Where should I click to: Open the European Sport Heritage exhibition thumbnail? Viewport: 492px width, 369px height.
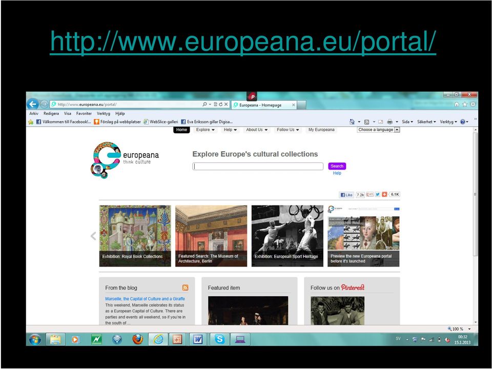[x=288, y=236]
